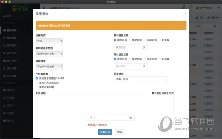The height and width of the screenshot is (139, 222).
Task: Click 我要报价 link in the 3,450 row
Action: tap(209, 46)
